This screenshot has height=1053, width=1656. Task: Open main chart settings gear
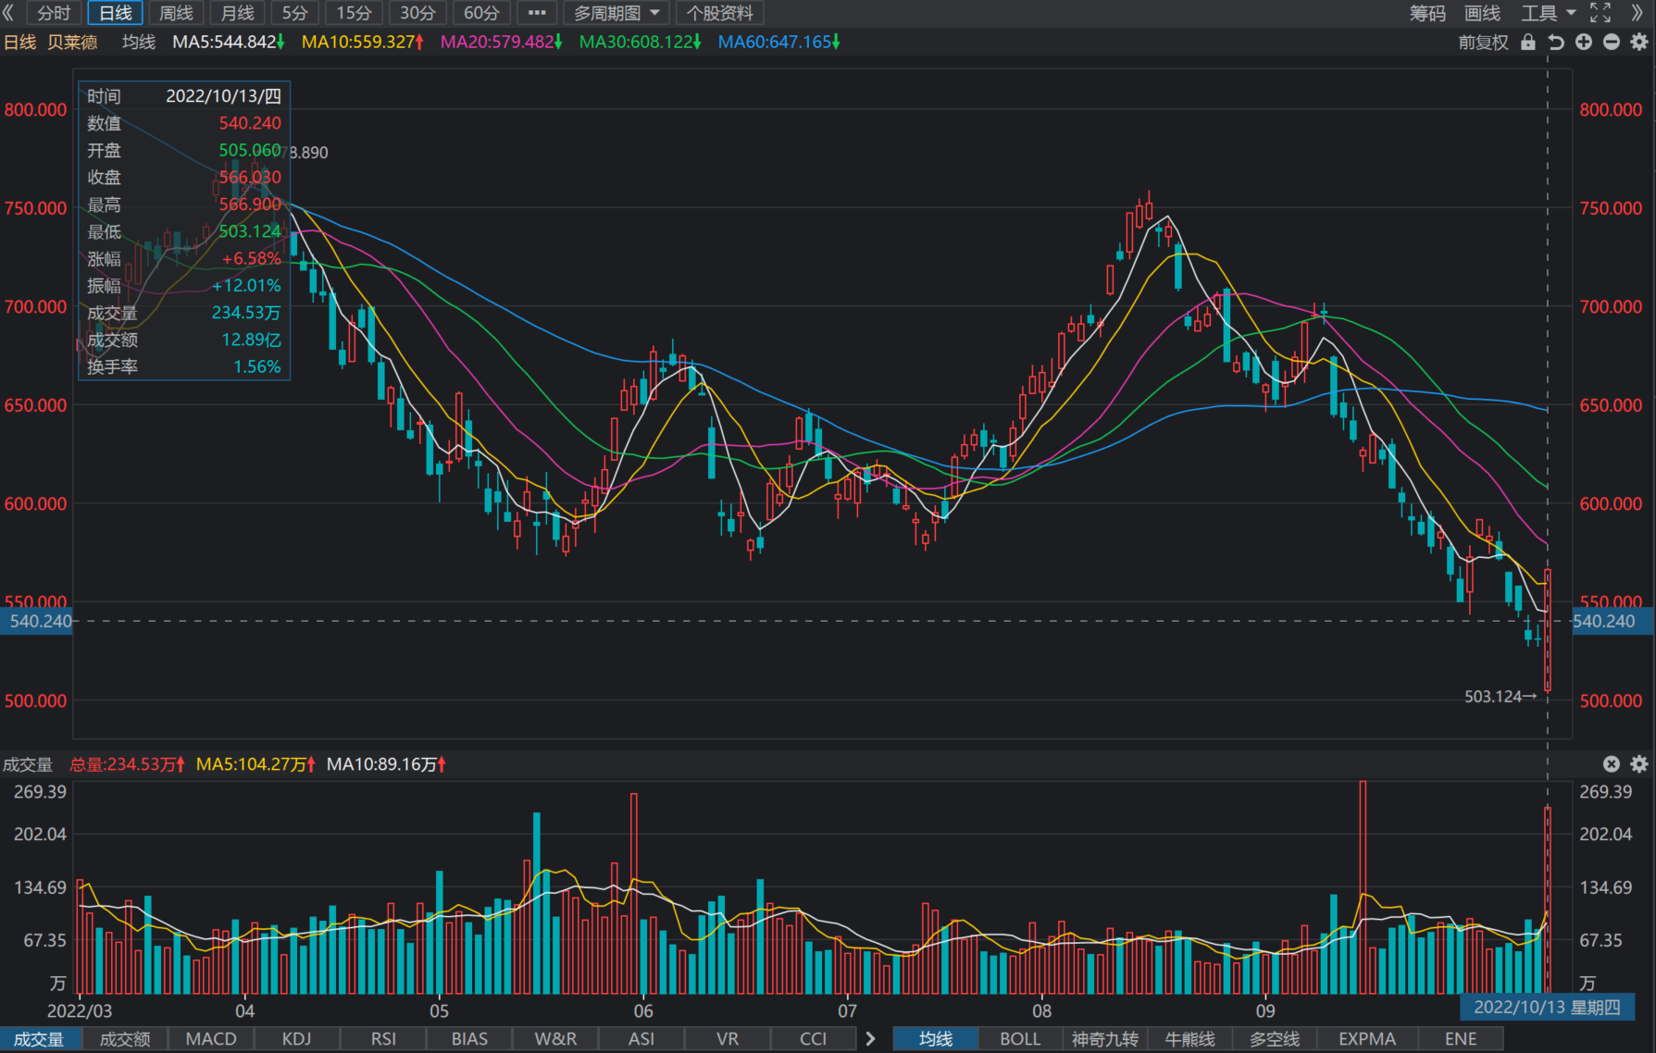coord(1639,43)
